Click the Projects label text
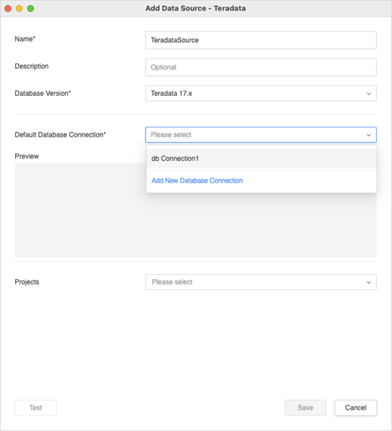The width and height of the screenshot is (392, 431). [27, 282]
